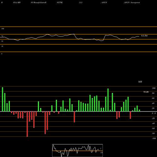Click the first tall green bar at chart start
The height and width of the screenshot is (157, 157).
tap(3, 99)
